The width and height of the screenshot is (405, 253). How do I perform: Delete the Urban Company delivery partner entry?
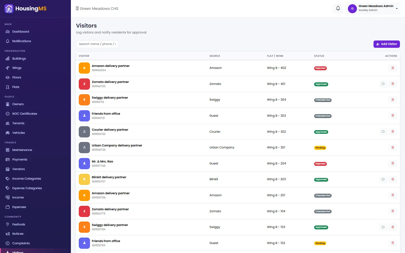coord(393,148)
